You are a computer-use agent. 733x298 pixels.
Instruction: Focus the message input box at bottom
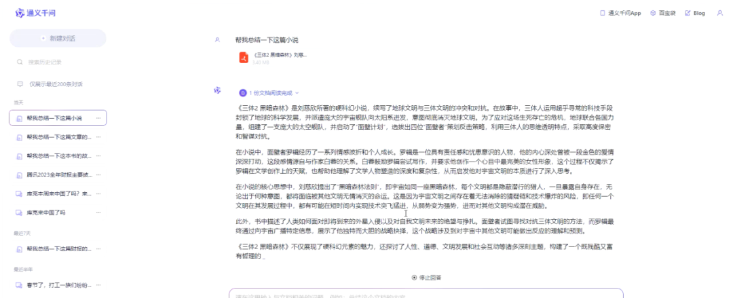tap(426, 293)
